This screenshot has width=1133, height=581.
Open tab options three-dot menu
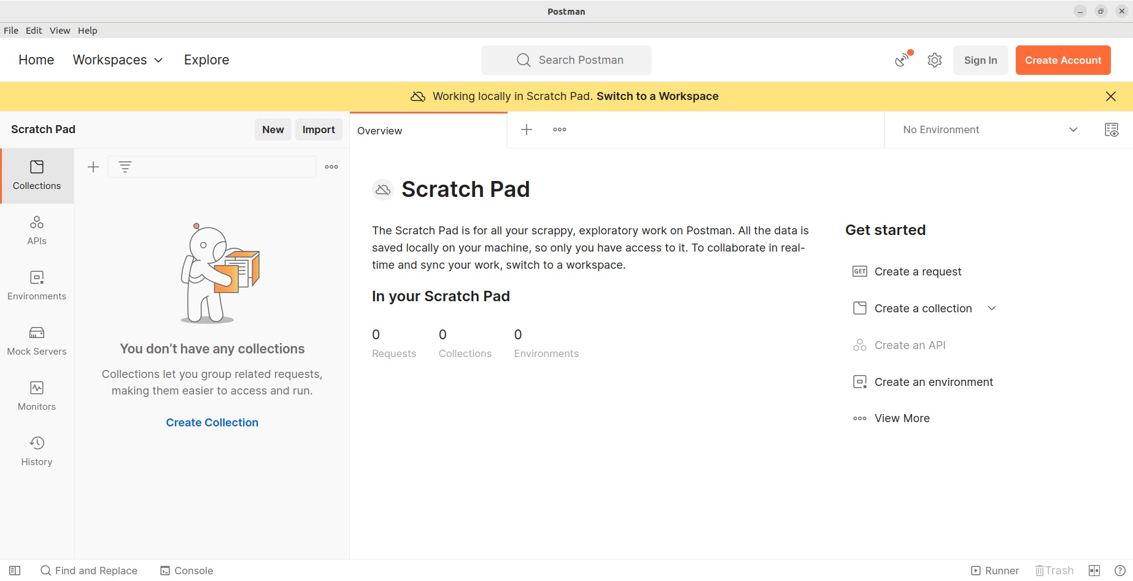point(560,129)
